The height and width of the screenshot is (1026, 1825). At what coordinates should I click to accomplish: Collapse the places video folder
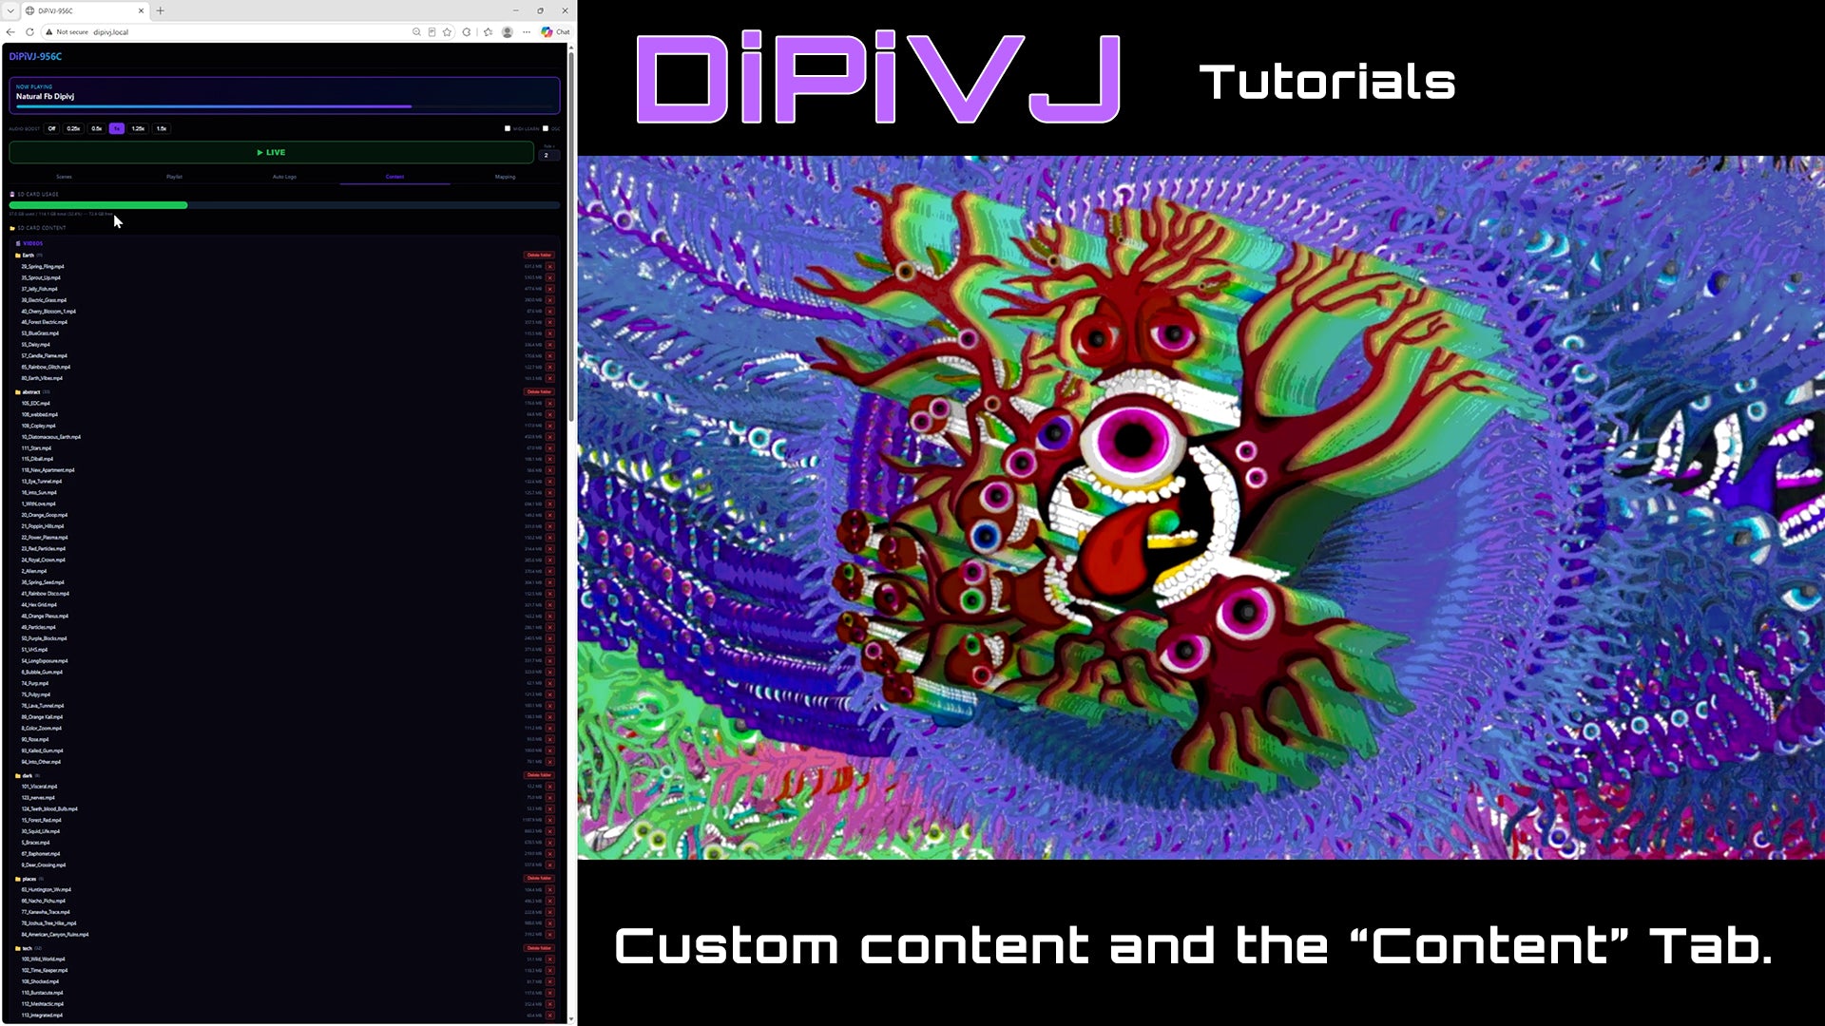click(x=29, y=879)
